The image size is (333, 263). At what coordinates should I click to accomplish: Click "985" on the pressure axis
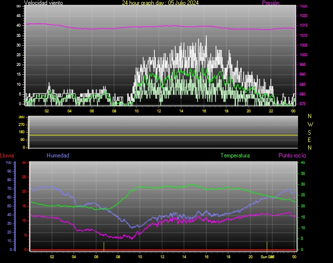pyautogui.click(x=302, y=84)
